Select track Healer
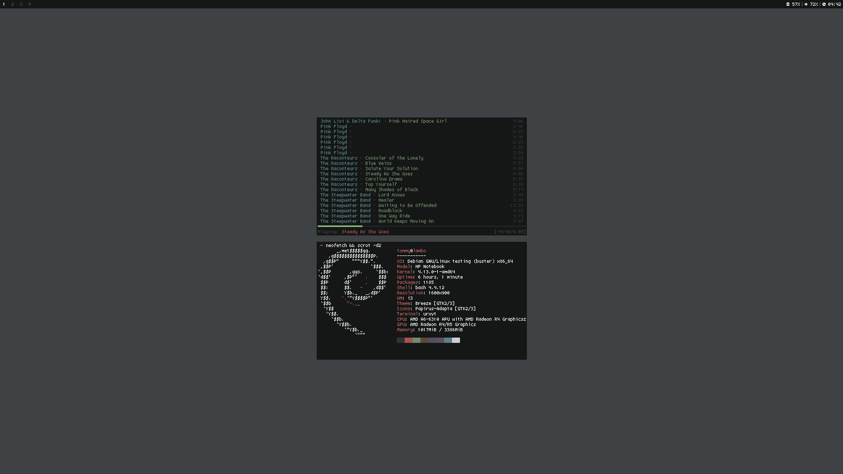The width and height of the screenshot is (843, 474). pos(386,200)
